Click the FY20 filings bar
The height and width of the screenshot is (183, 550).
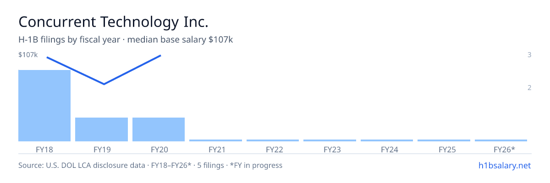[159, 129]
